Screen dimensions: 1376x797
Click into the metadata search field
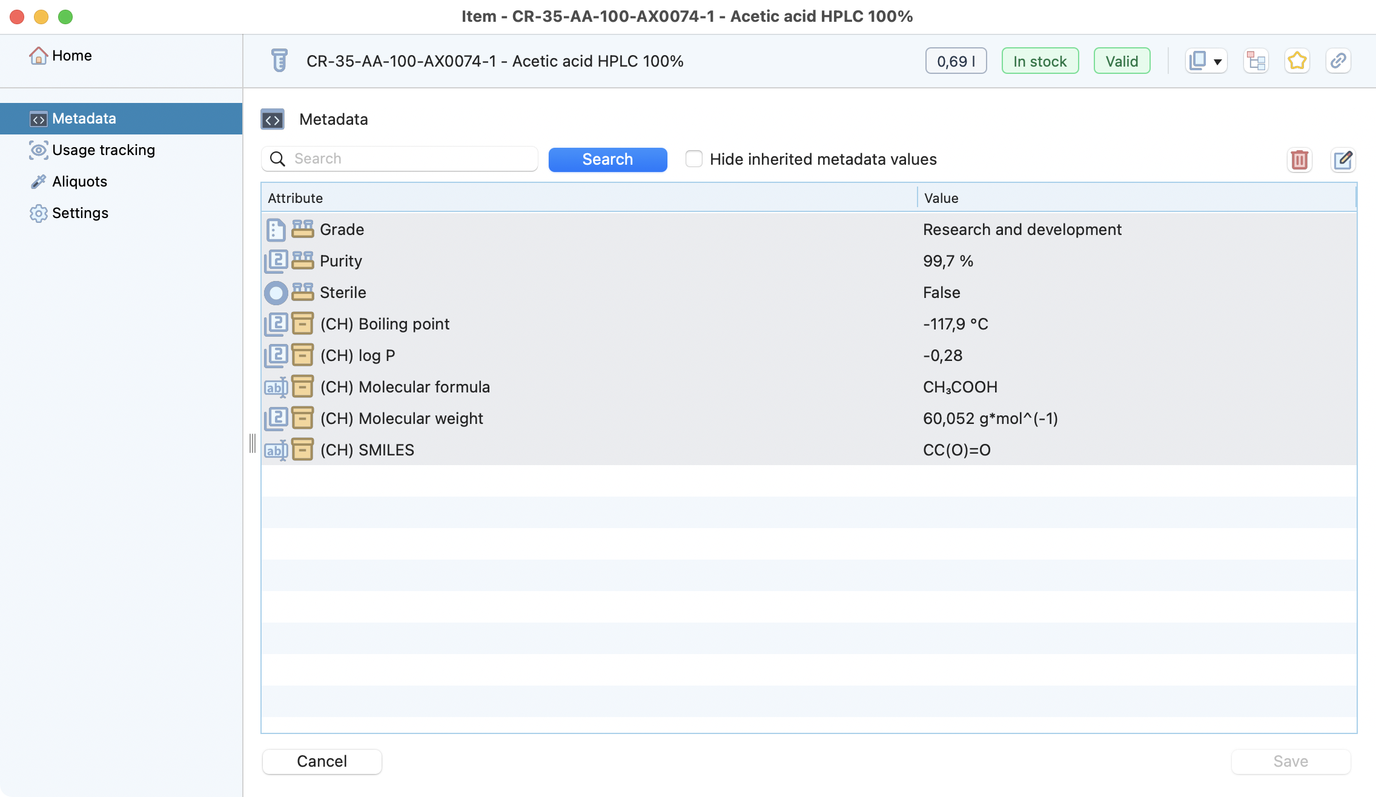[412, 159]
